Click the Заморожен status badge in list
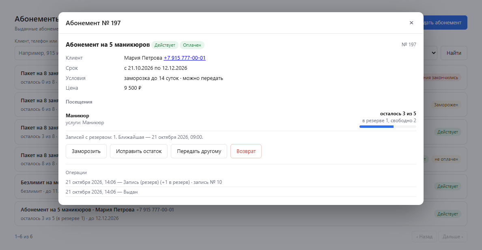 click(446, 105)
